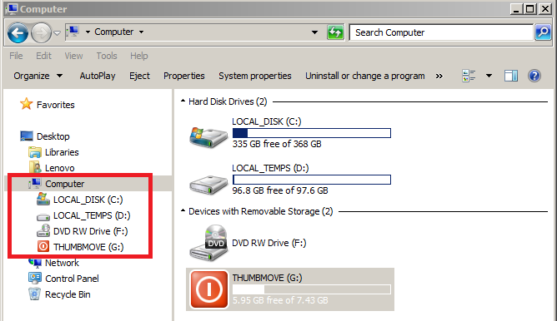557x321 pixels.
Task: Click AutoPlay in the toolbar
Action: (98, 76)
